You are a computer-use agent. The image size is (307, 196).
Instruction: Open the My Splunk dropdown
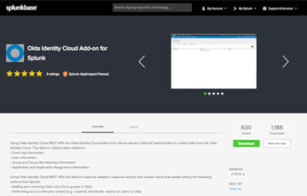(245, 8)
